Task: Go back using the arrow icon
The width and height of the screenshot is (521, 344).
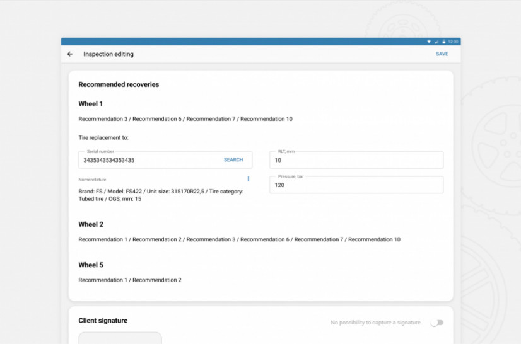Action: (x=70, y=54)
